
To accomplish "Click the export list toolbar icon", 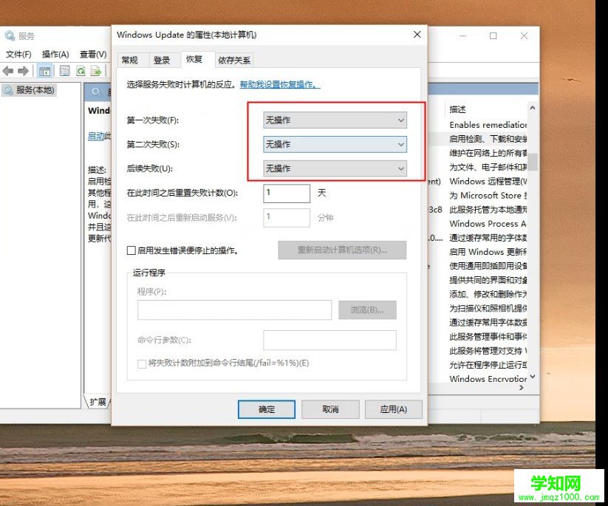I will (96, 71).
